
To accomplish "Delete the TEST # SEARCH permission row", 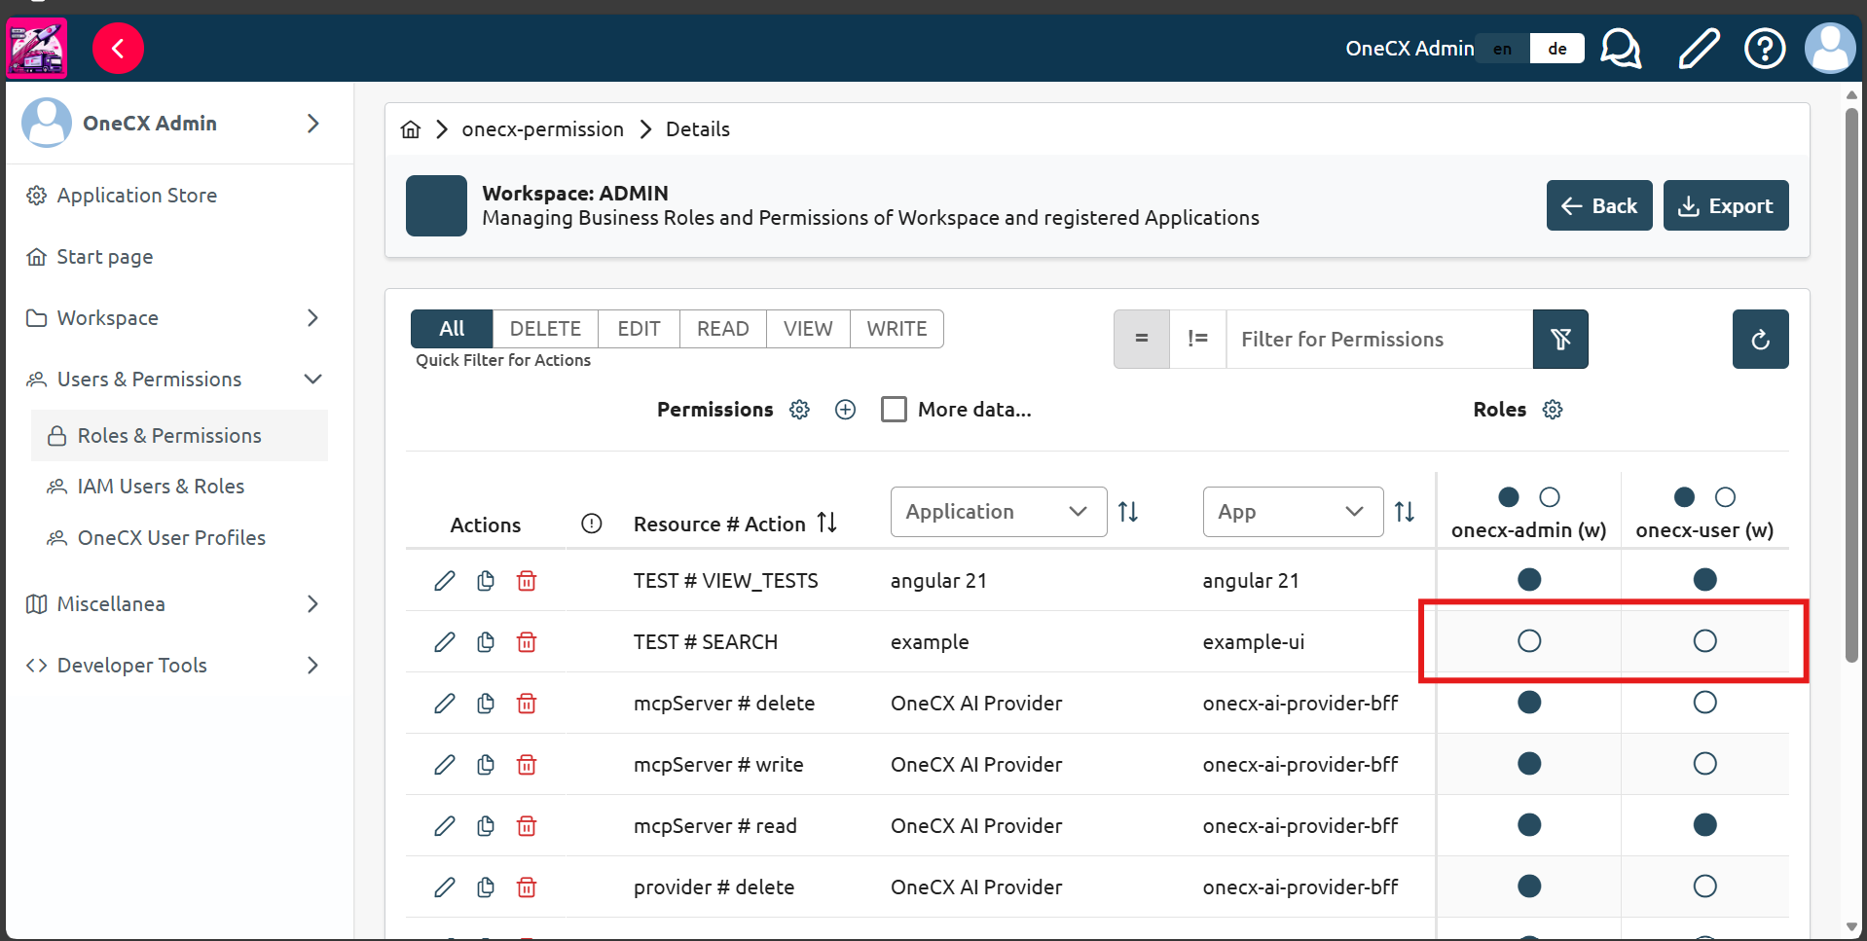I will click(x=527, y=642).
